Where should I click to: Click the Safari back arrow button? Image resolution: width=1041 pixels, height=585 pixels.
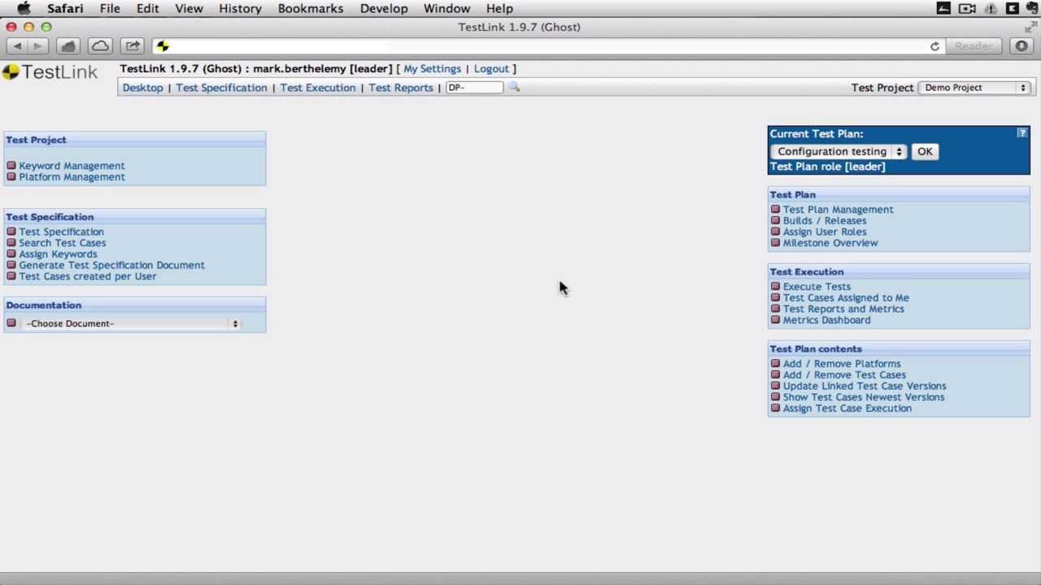(x=18, y=46)
